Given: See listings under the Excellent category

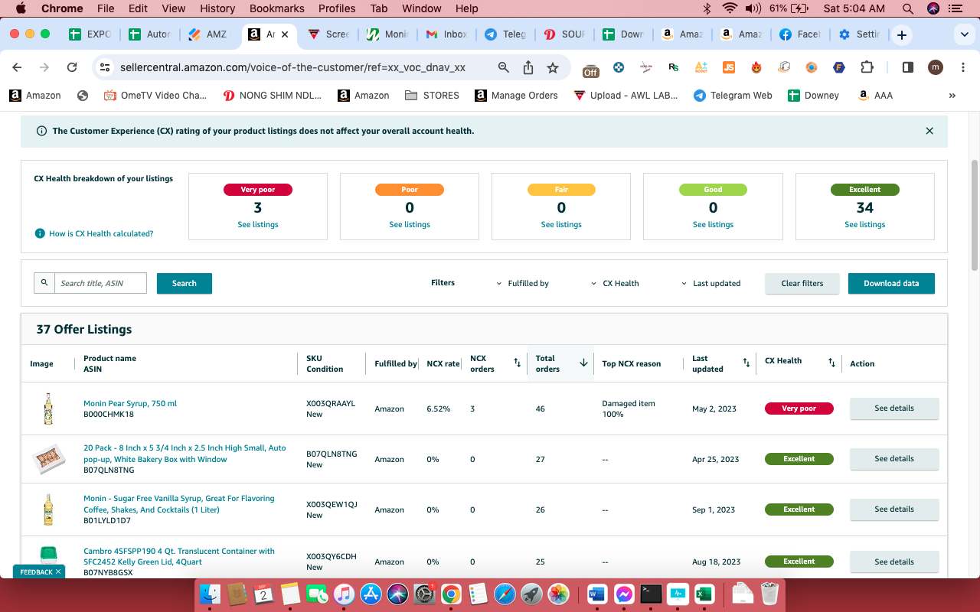Looking at the screenshot, I should tap(865, 225).
